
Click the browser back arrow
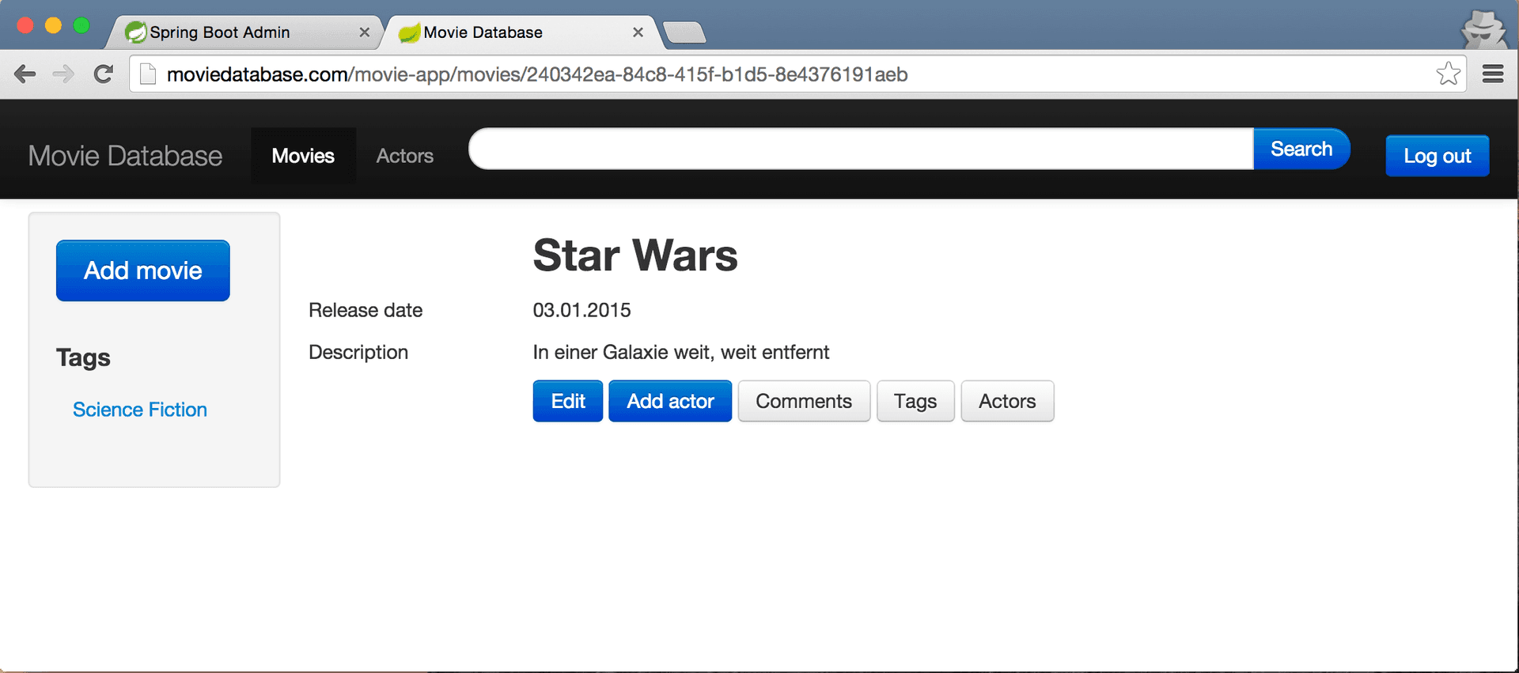(25, 74)
